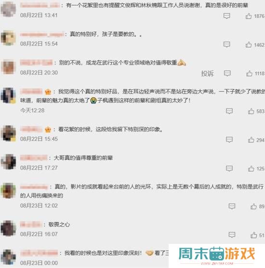This screenshot has width=265, height=268.
Task: Like the comment with 1118 likes
Action: [249, 73]
